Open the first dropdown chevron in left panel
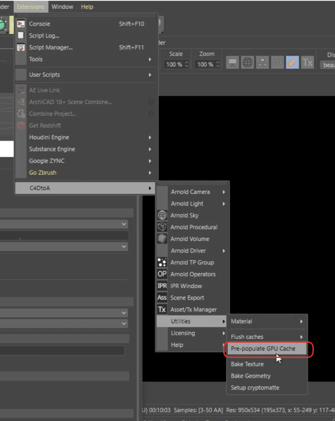Image resolution: width=335 pixels, height=421 pixels. (x=124, y=224)
